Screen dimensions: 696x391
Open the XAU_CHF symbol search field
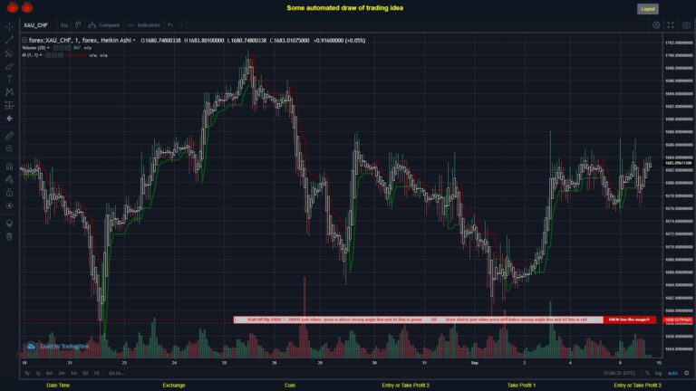click(x=38, y=25)
